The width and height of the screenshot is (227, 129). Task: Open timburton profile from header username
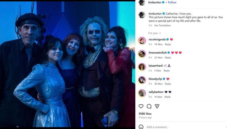point(155,2)
